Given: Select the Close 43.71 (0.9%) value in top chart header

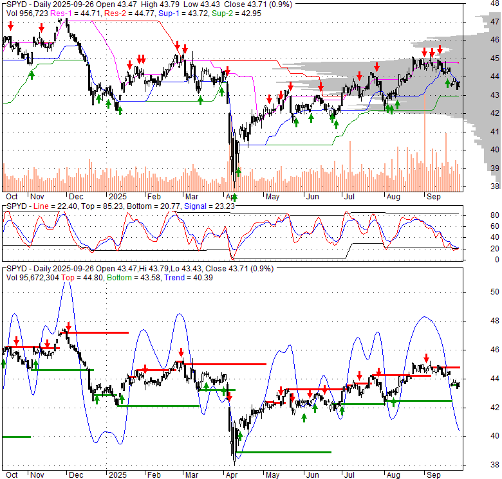Looking at the screenshot, I should pyautogui.click(x=258, y=5).
